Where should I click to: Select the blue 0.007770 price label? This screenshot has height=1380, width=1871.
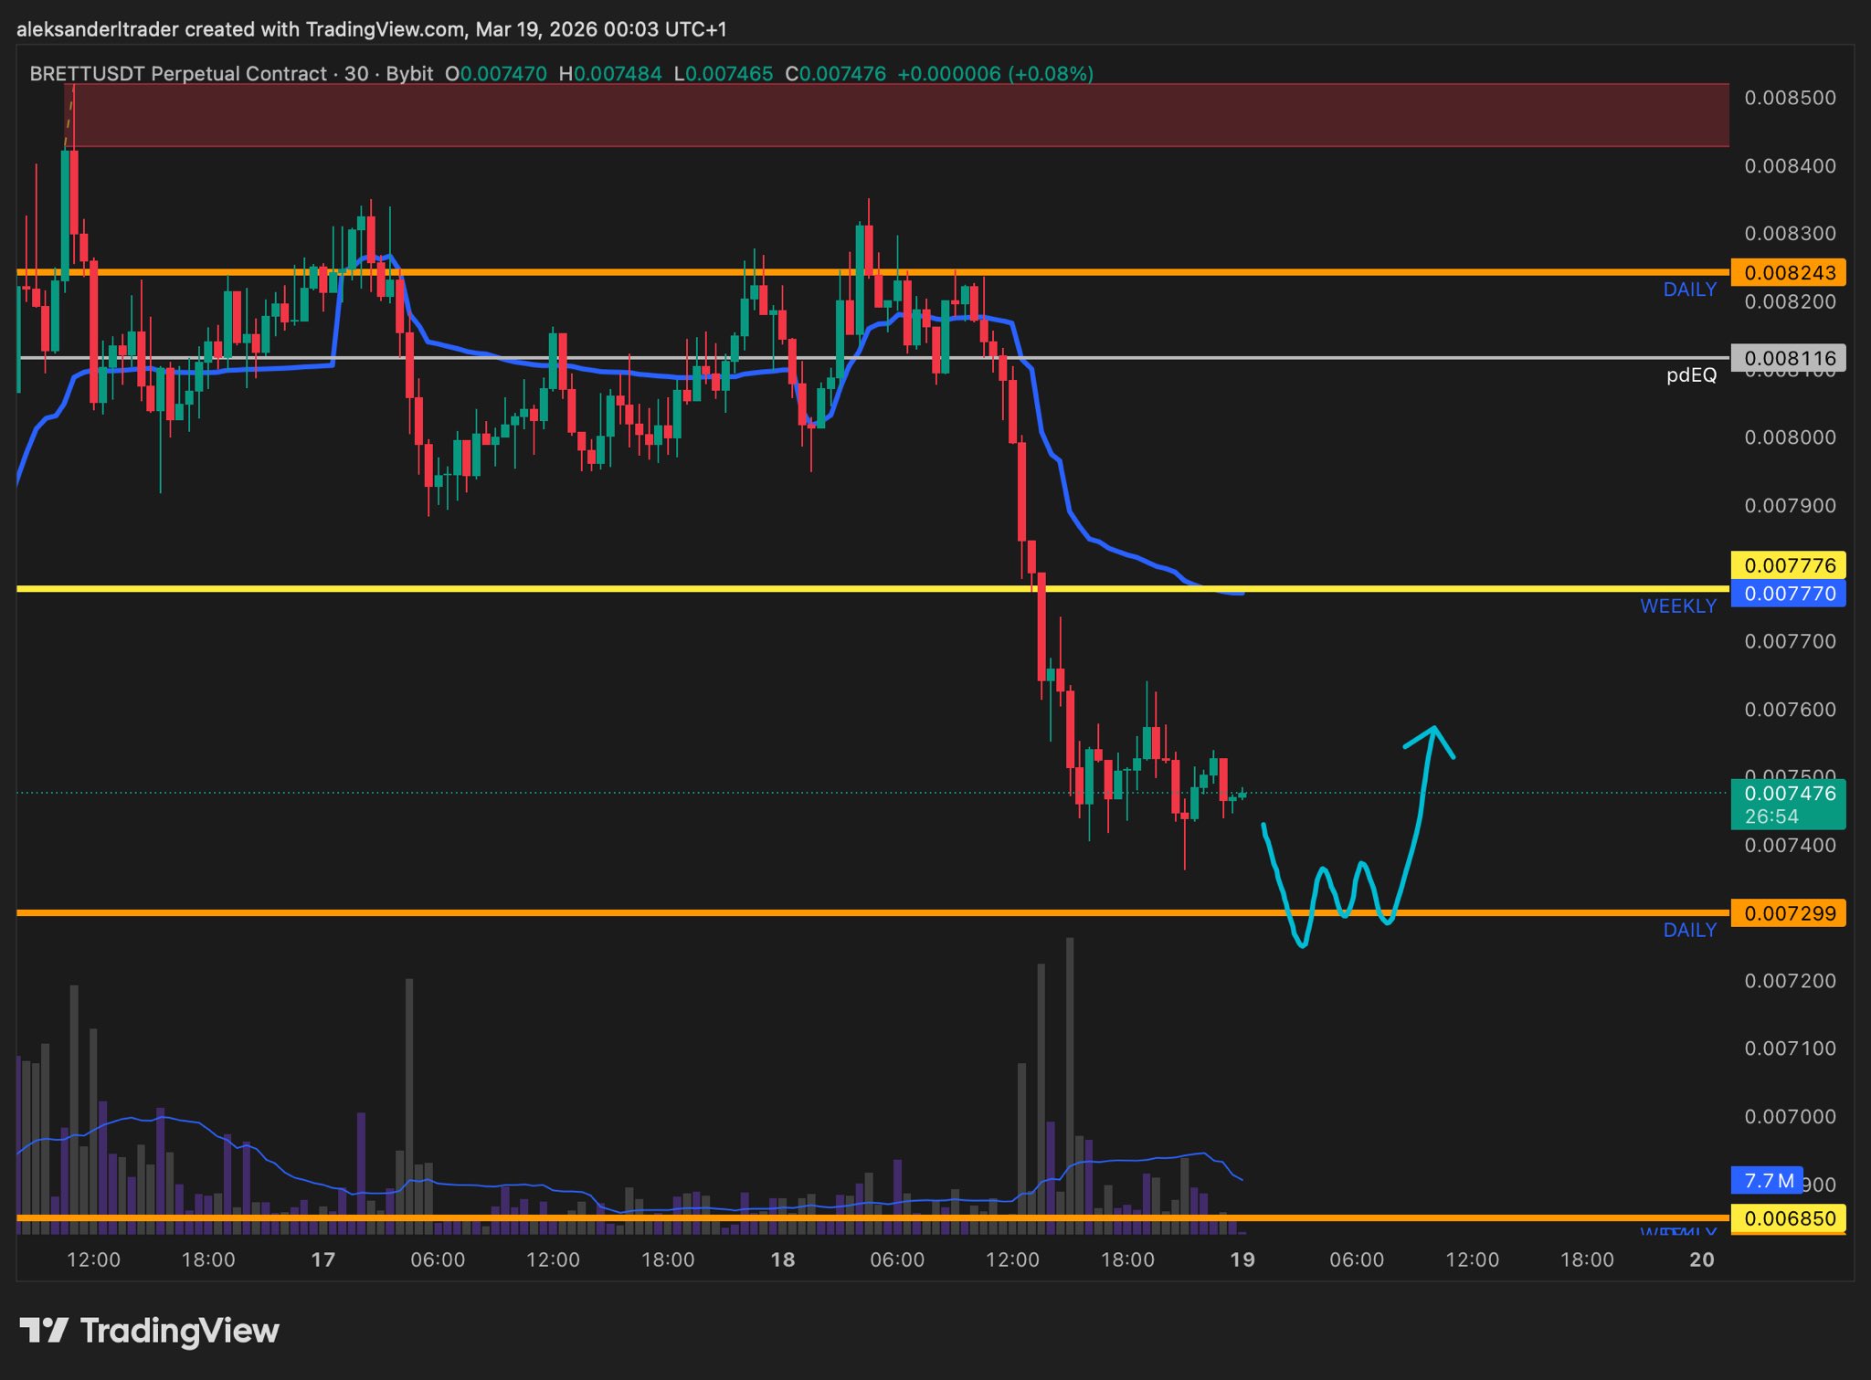(1788, 594)
